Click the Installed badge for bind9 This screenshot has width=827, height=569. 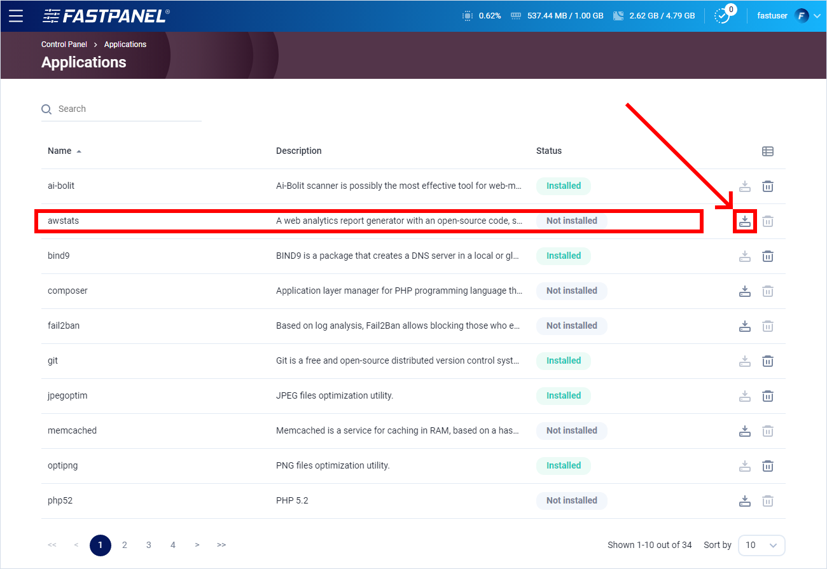pos(564,256)
